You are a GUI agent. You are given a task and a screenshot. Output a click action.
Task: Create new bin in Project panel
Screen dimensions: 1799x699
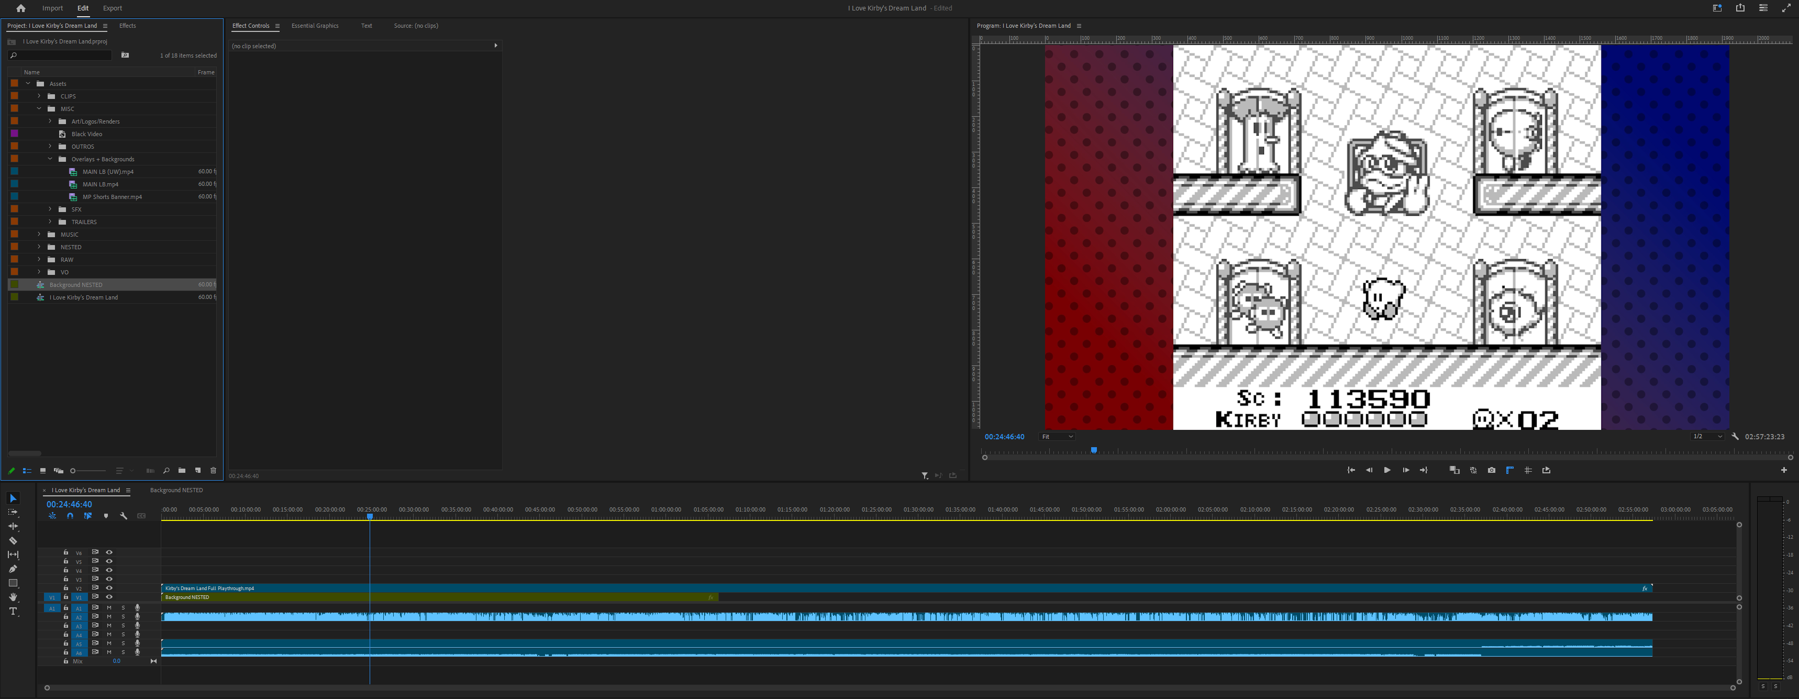point(182,471)
